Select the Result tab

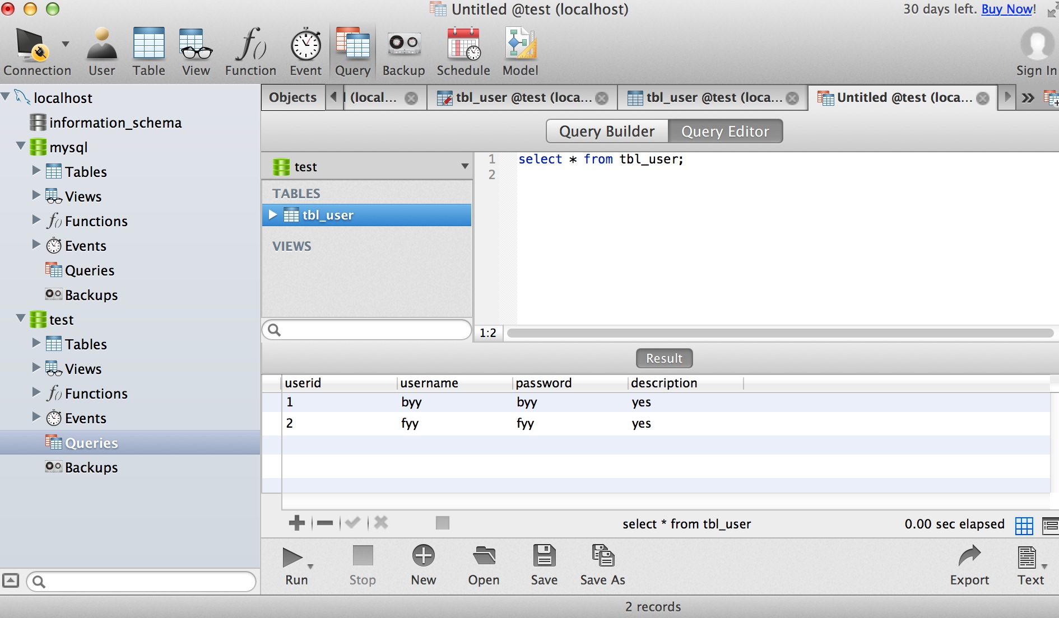pos(664,358)
